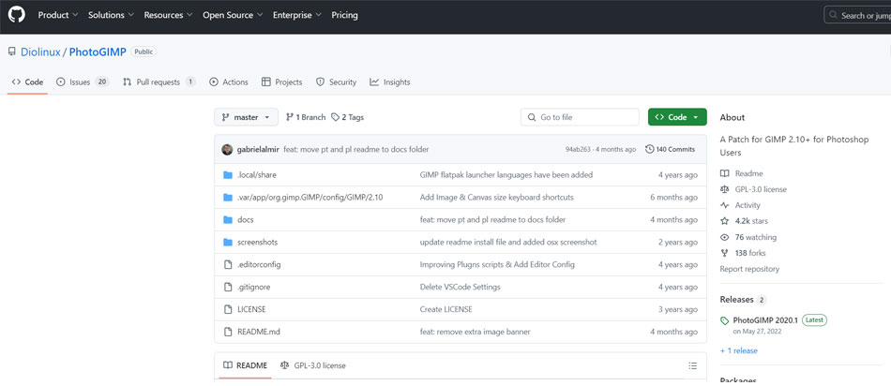
Task: Click the folder icon beside screenshots
Action: (x=228, y=243)
